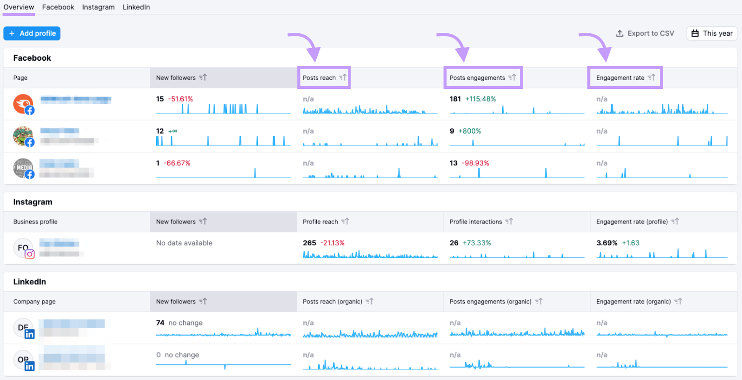This screenshot has width=742, height=380.
Task: Open the orange Facebook page avatar
Action: click(x=23, y=104)
